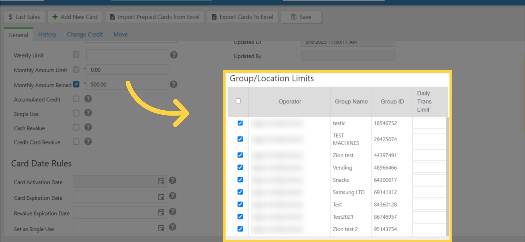Click Daily Trans Limit field for Snacks
Image resolution: width=525 pixels, height=242 pixels.
click(429, 180)
